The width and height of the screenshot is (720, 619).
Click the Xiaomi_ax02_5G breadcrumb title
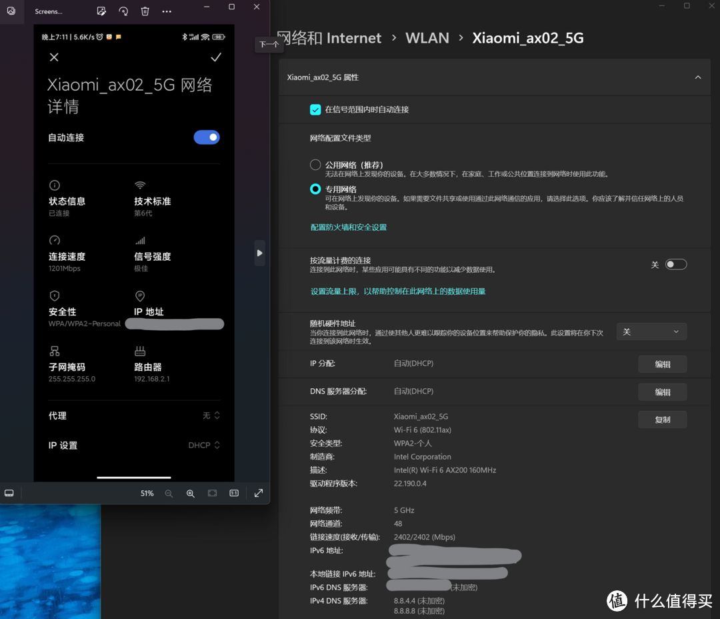[x=528, y=37]
